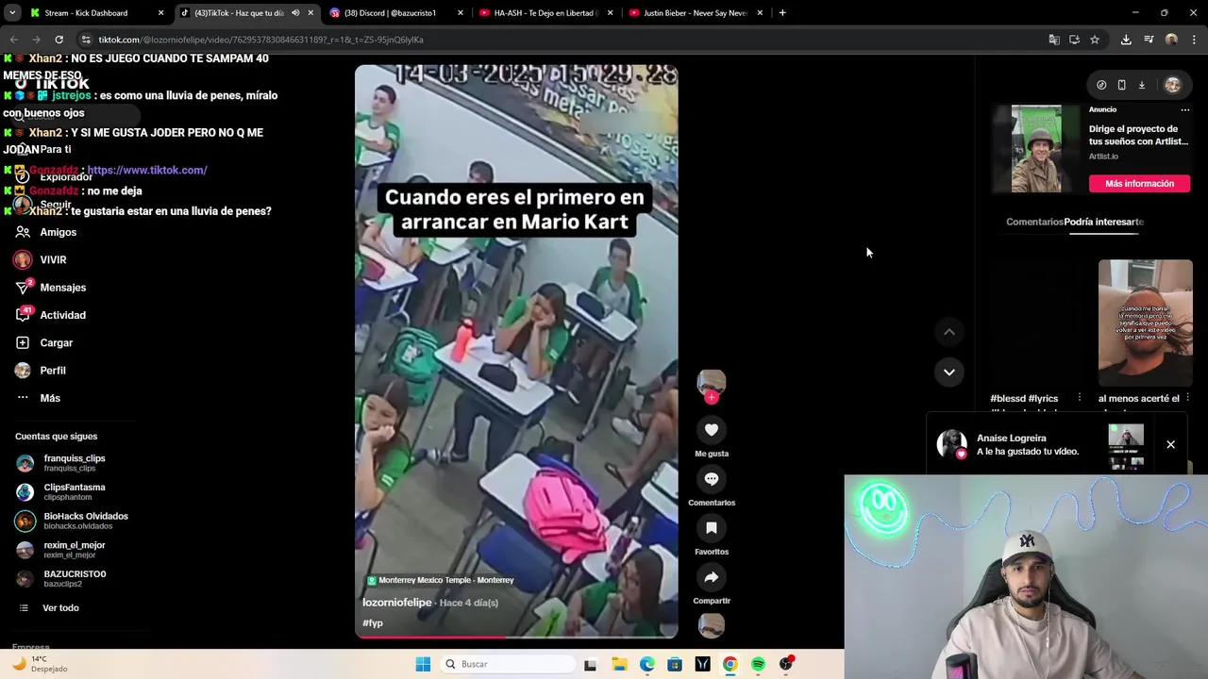Open the comments bubble icon
Screen dimensions: 1208x679
pyautogui.click(x=712, y=479)
